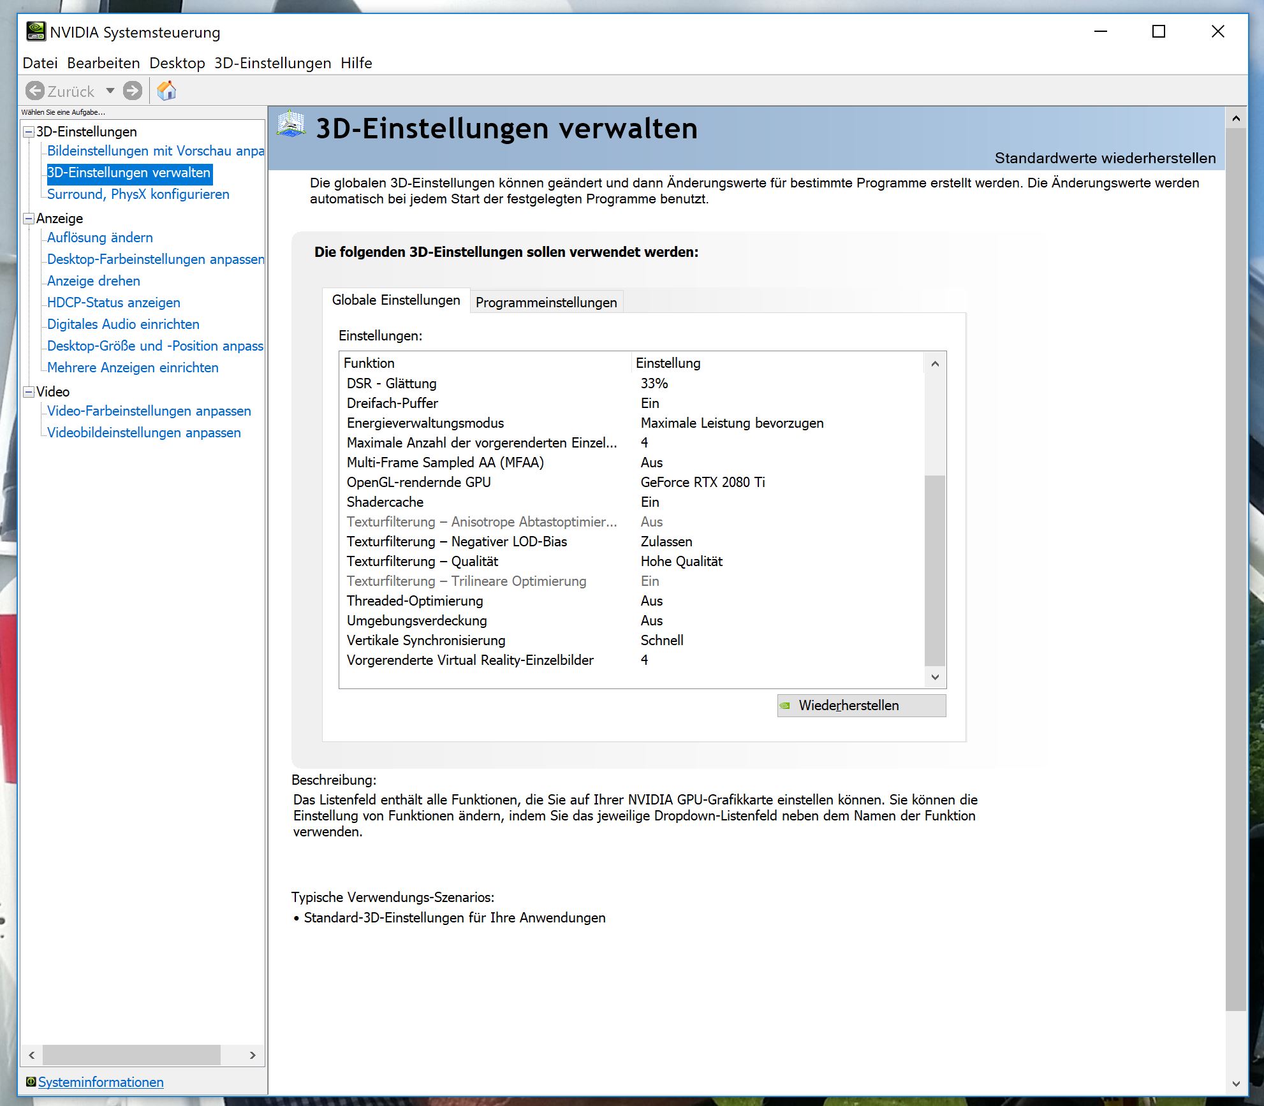The image size is (1264, 1106).
Task: Open Anzeige drehen page
Action: pyautogui.click(x=94, y=281)
